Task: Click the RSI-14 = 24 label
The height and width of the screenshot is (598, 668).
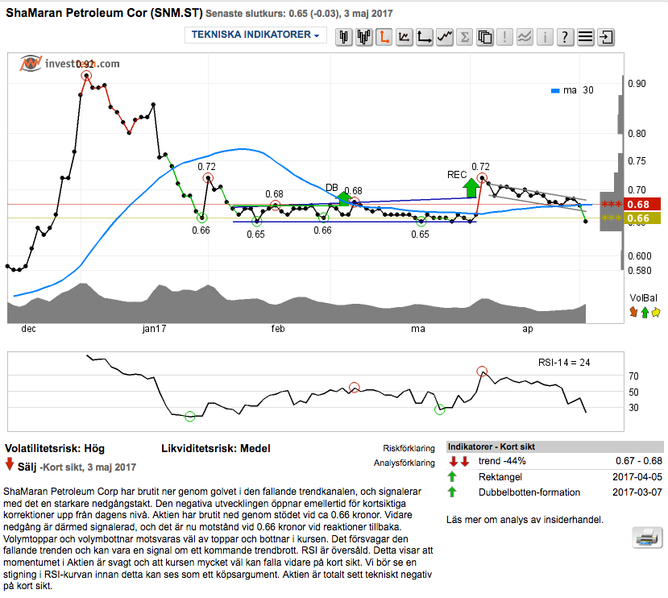Action: click(x=564, y=363)
